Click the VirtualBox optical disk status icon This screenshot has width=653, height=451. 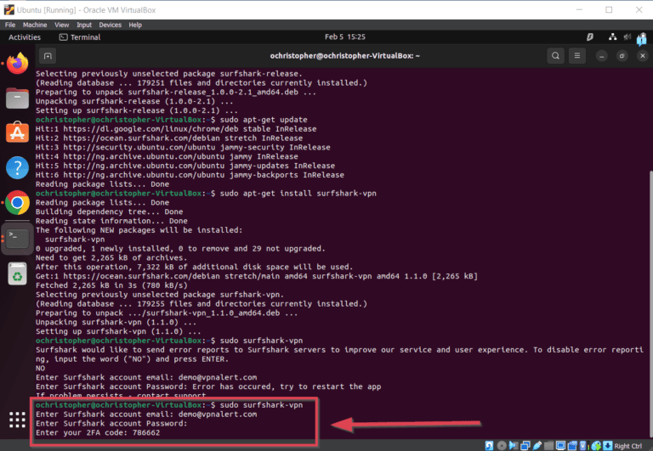tap(502, 445)
